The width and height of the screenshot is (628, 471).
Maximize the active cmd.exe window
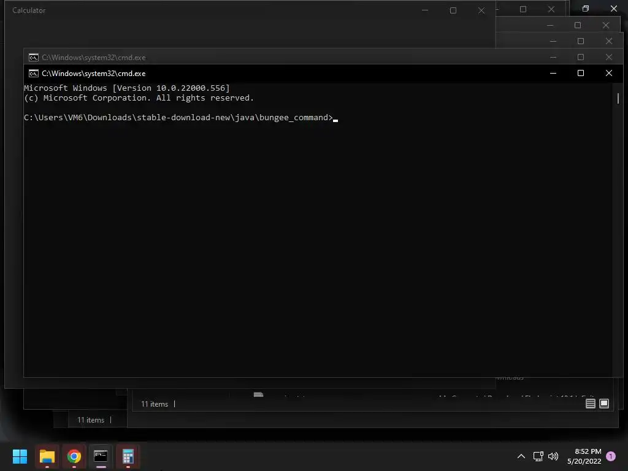[x=581, y=73]
